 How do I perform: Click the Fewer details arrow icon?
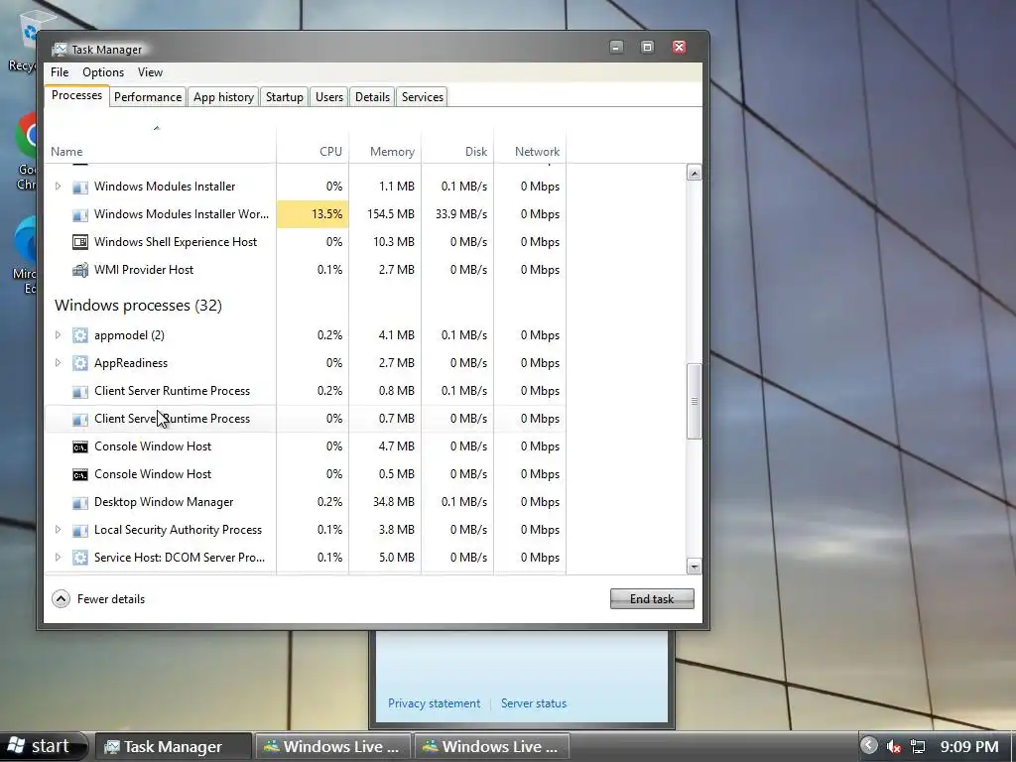click(61, 598)
